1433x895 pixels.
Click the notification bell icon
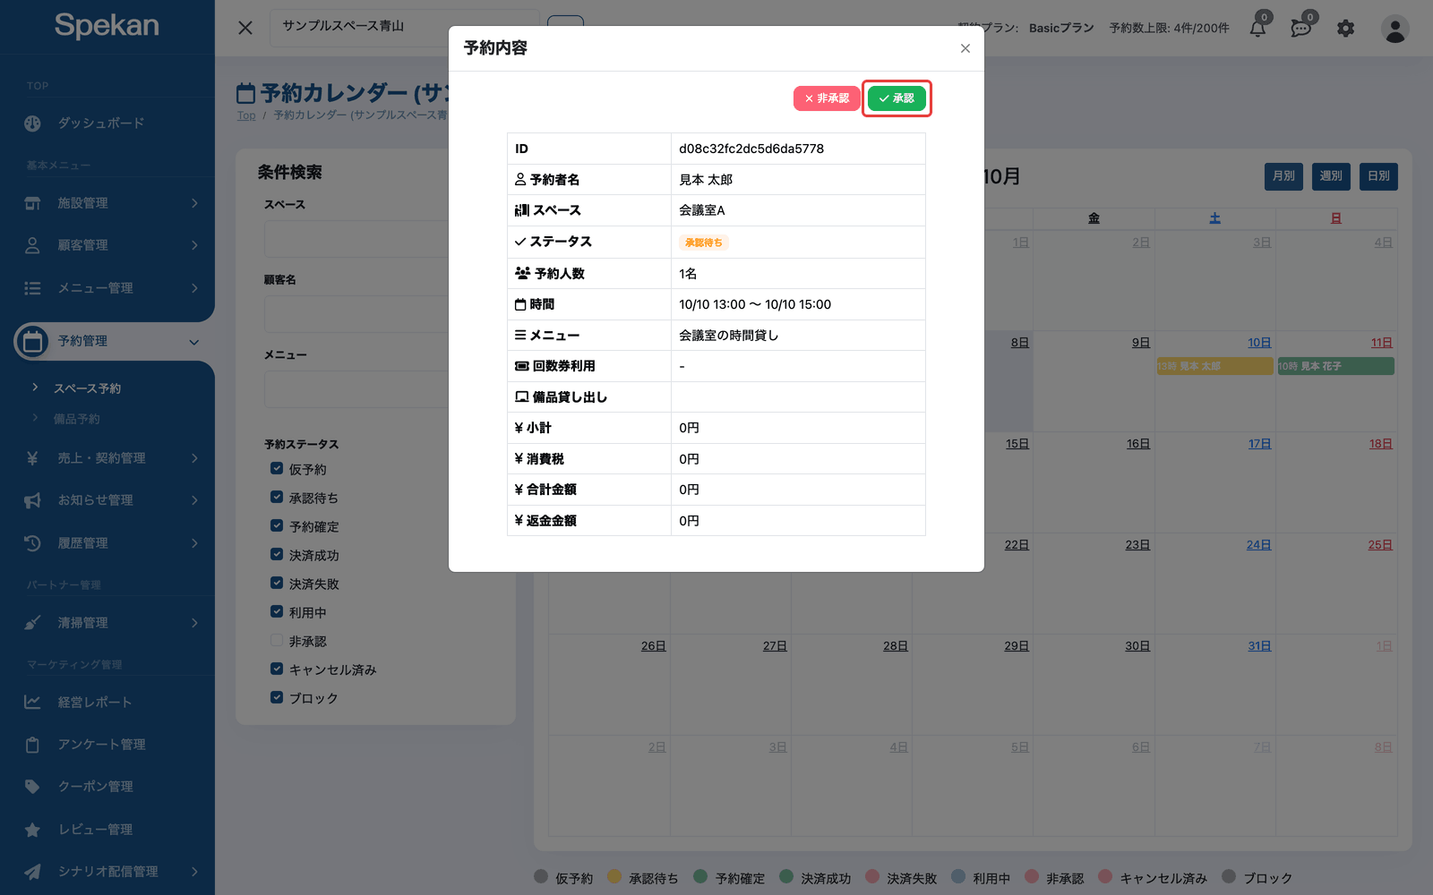click(x=1257, y=29)
